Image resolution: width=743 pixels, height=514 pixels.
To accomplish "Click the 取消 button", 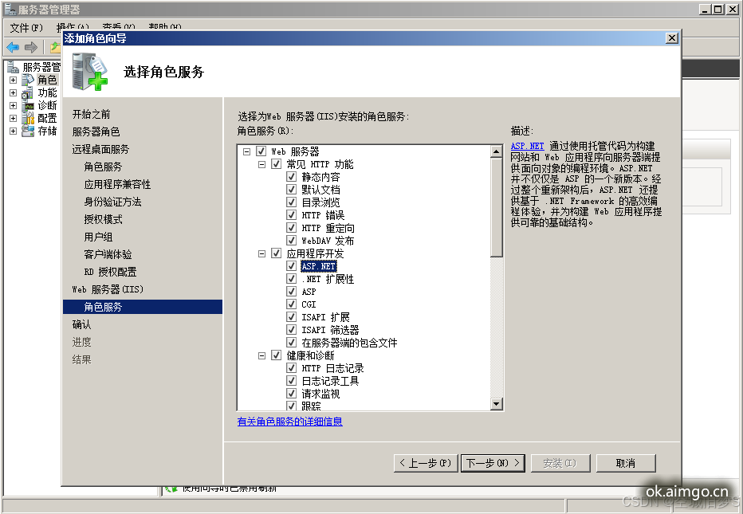I will [626, 463].
